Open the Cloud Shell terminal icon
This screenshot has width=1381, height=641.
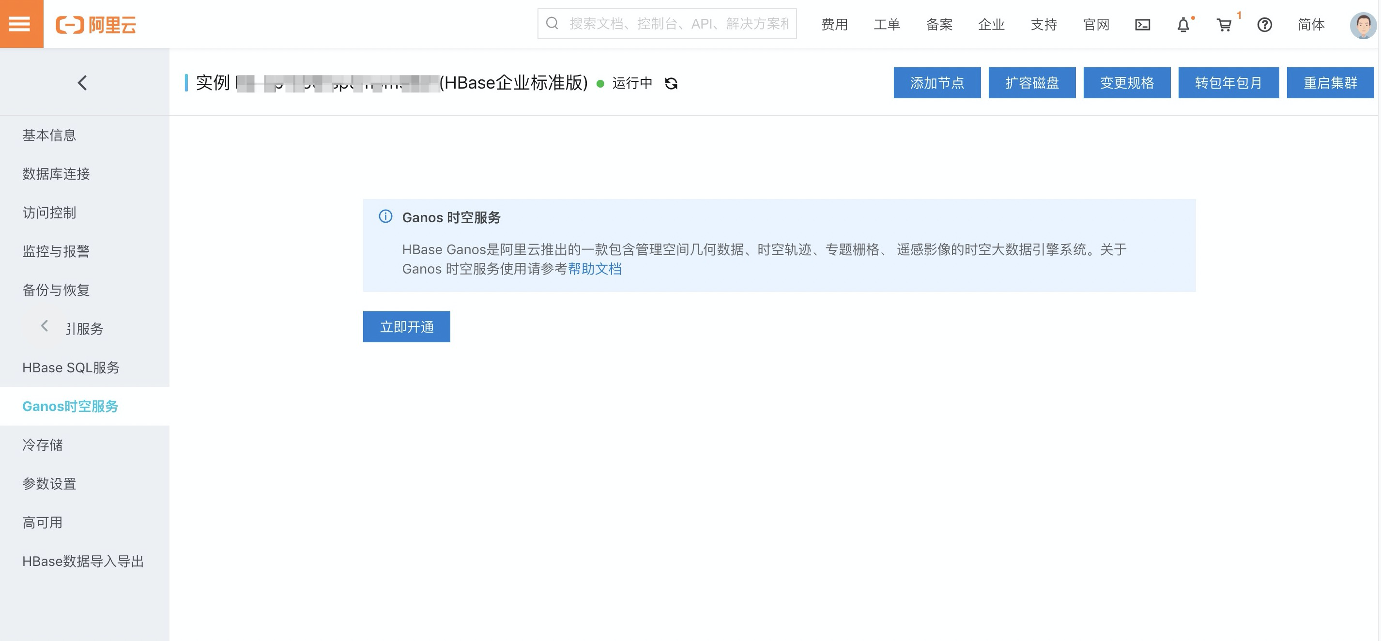(x=1142, y=25)
